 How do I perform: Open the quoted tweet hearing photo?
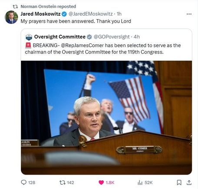click(x=106, y=117)
